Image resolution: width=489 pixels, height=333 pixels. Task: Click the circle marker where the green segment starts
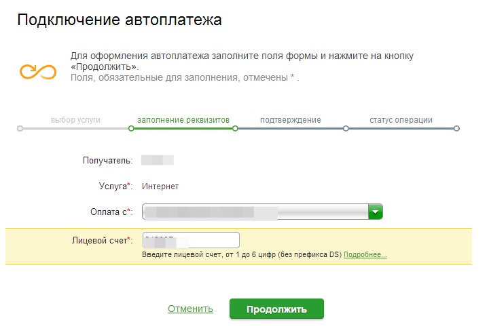click(130, 128)
